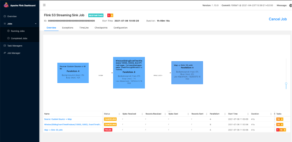Click the parallelism value 8 in table

211,125
